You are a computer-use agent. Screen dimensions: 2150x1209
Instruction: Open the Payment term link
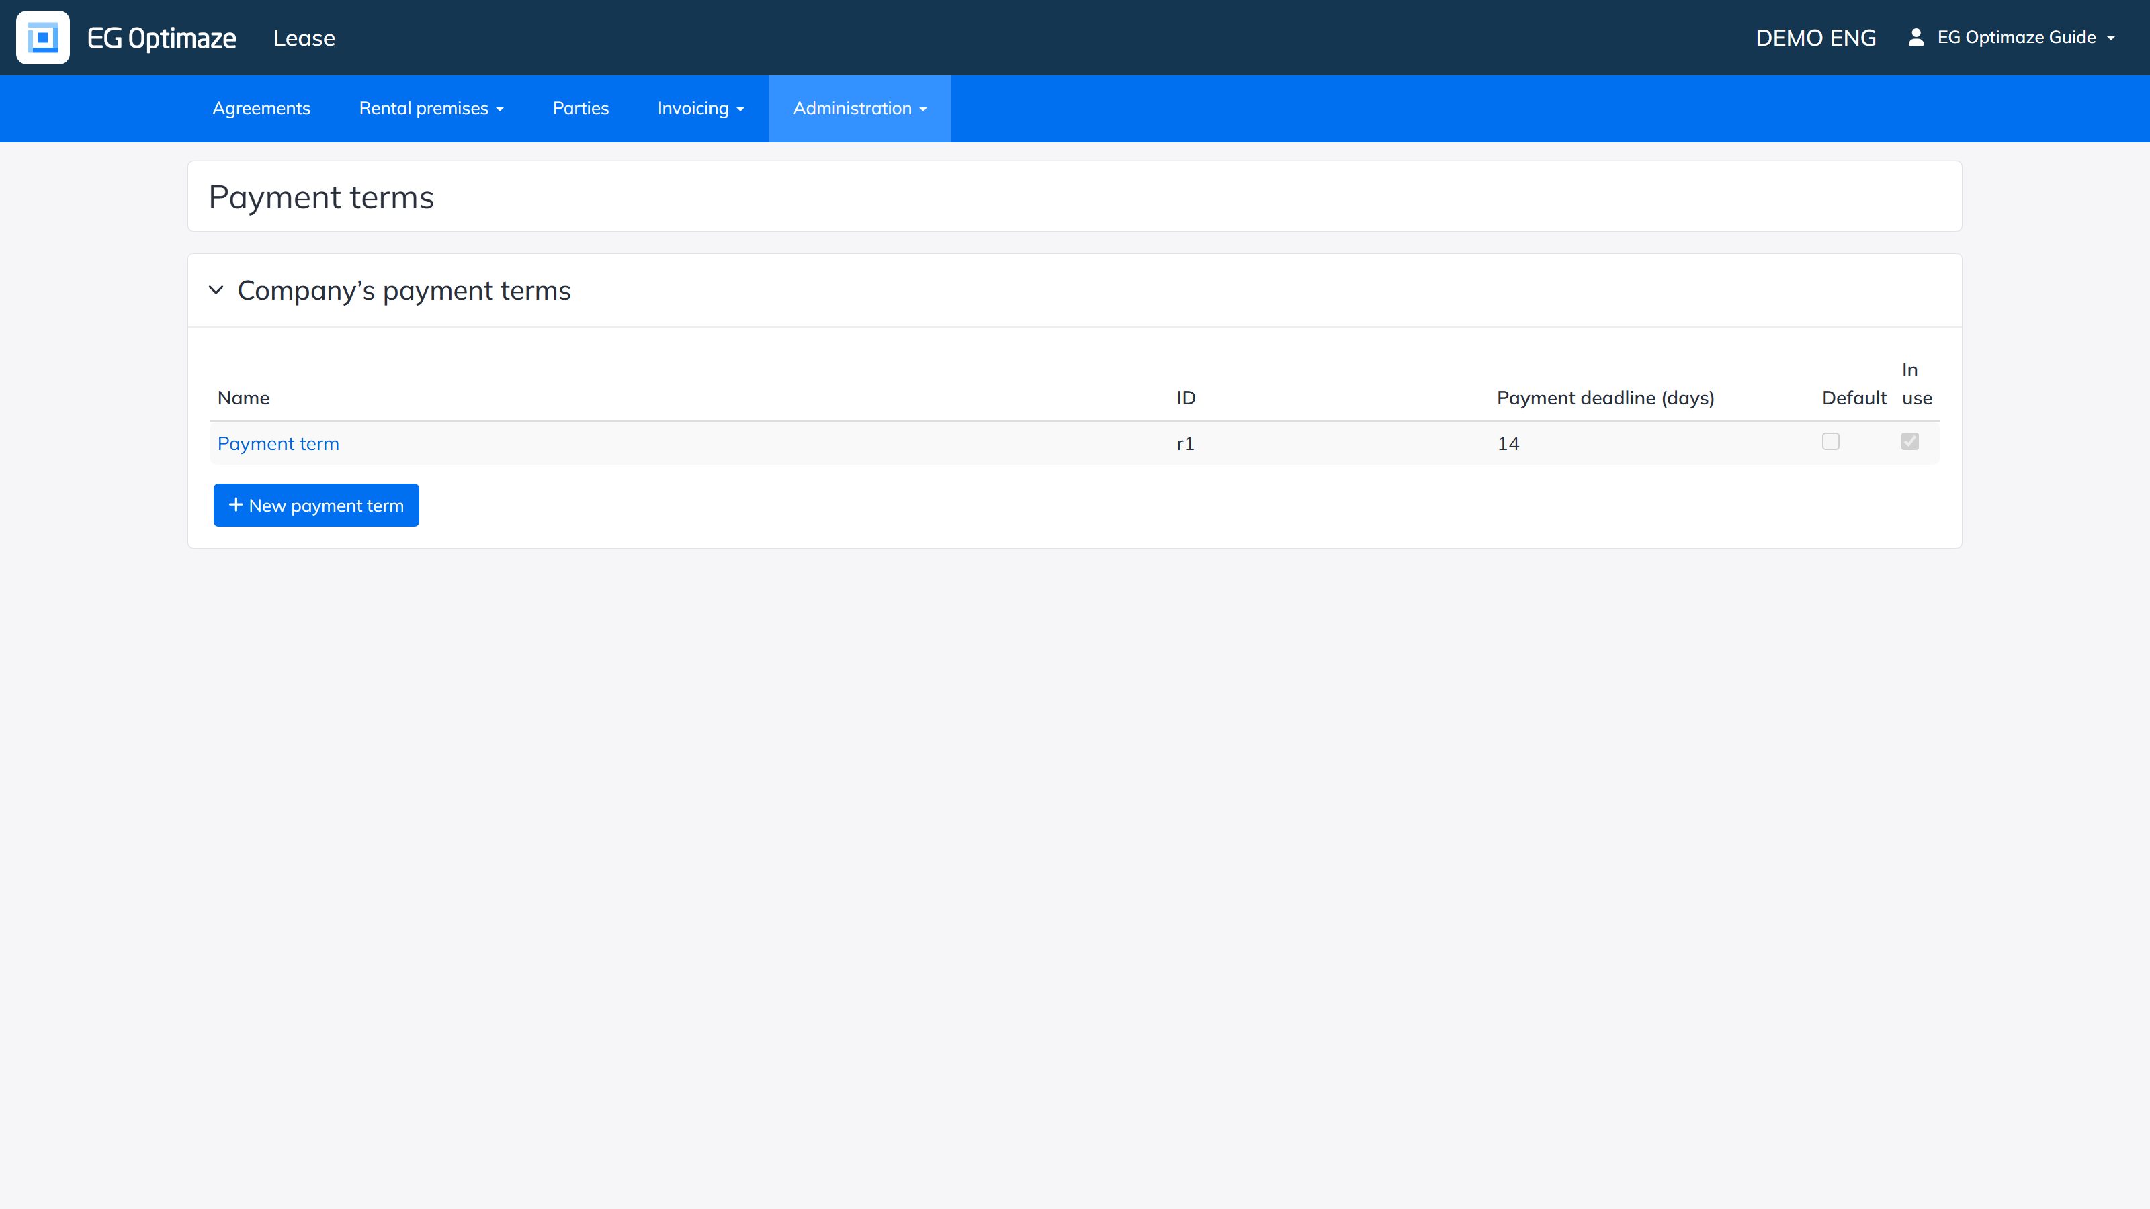pyautogui.click(x=278, y=444)
